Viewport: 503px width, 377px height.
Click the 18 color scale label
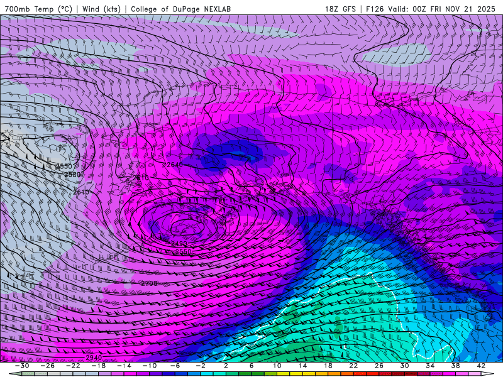point(328,366)
